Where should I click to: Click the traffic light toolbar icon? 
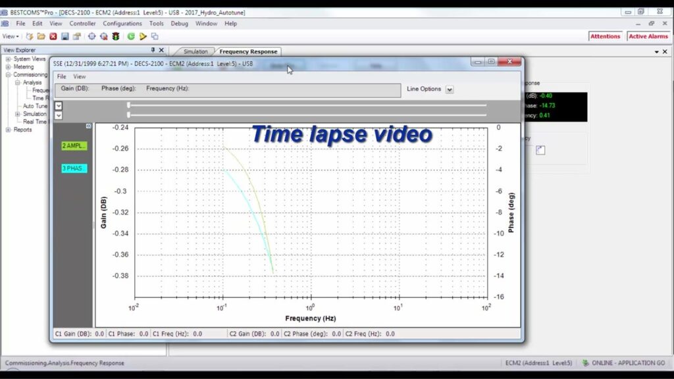tap(115, 36)
